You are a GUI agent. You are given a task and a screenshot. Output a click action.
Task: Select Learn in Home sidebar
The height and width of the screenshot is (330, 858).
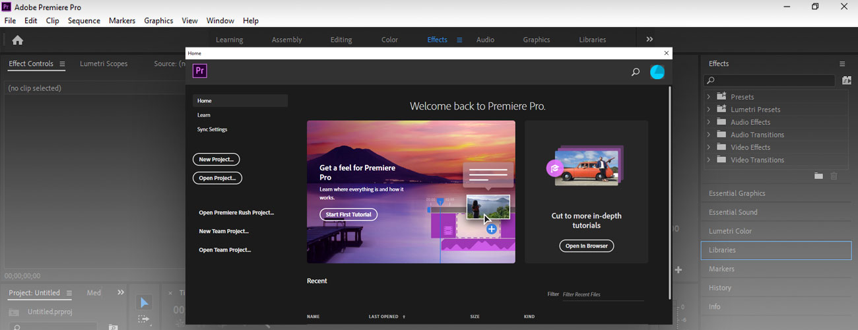click(204, 115)
